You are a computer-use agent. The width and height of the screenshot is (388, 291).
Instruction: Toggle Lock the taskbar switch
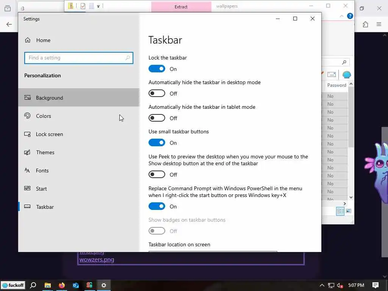click(x=156, y=69)
